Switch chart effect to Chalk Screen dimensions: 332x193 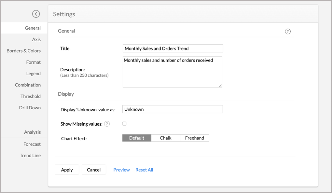(x=166, y=138)
